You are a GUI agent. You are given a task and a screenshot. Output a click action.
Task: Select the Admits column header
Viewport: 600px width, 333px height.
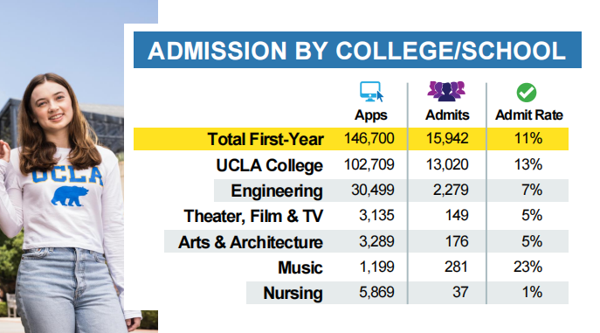pyautogui.click(x=447, y=114)
